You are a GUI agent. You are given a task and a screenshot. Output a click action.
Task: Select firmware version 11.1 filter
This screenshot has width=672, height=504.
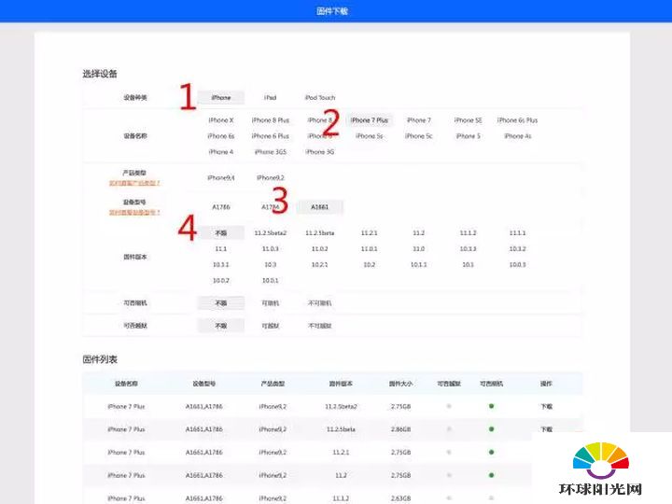(x=220, y=249)
